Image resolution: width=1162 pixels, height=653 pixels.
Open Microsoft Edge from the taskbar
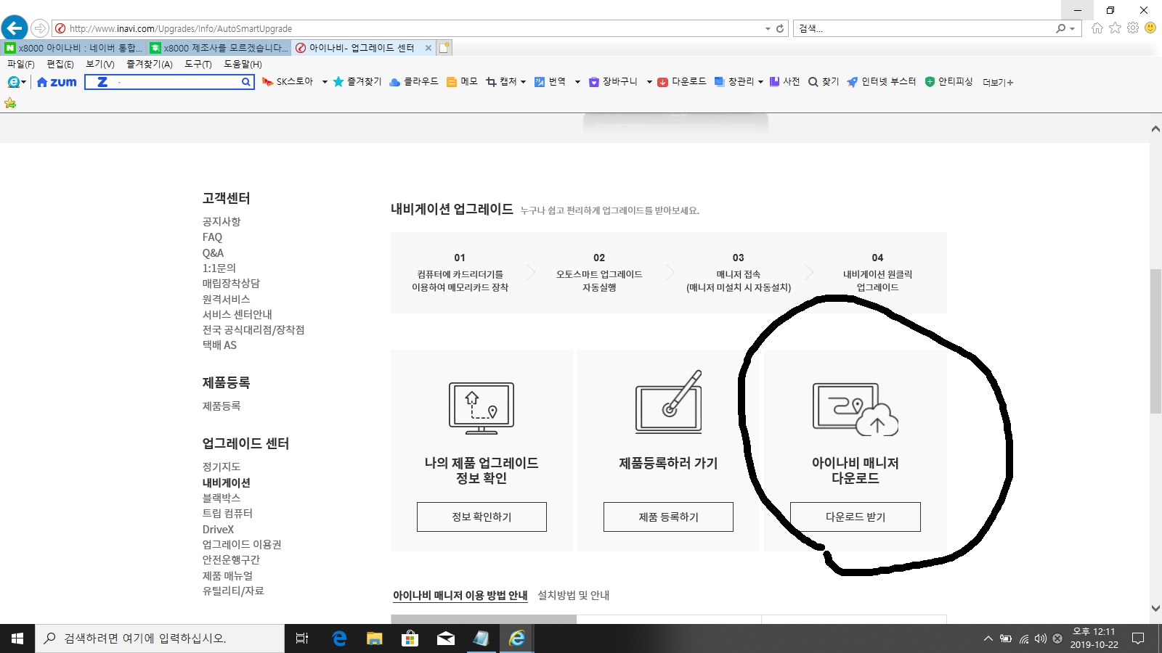tap(339, 638)
